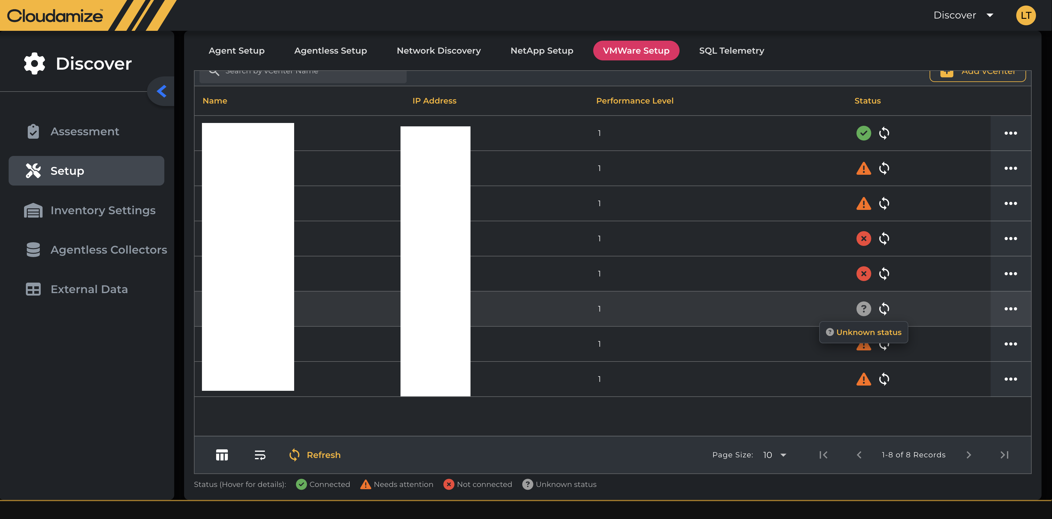Open the SQL Telemetry tab
Viewport: 1052px width, 519px height.
[731, 51]
